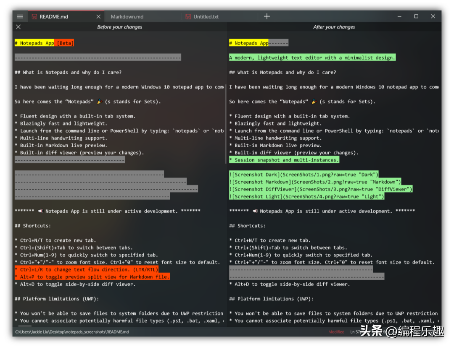Click 'Fluent design with a built-in tab' in right pane
Viewport: 454px width, 347px height.
pyautogui.click(x=290, y=116)
